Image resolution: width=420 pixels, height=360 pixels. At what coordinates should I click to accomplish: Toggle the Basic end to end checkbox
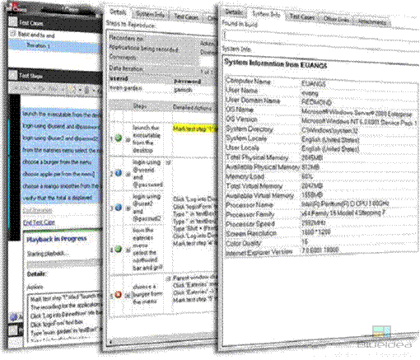point(12,34)
